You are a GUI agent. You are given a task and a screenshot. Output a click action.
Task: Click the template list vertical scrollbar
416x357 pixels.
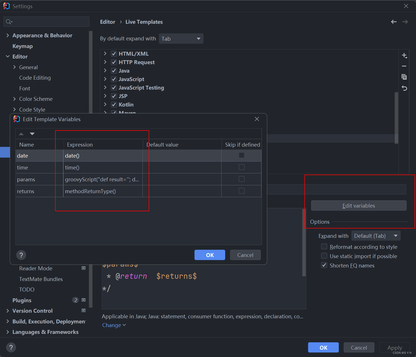396,118
